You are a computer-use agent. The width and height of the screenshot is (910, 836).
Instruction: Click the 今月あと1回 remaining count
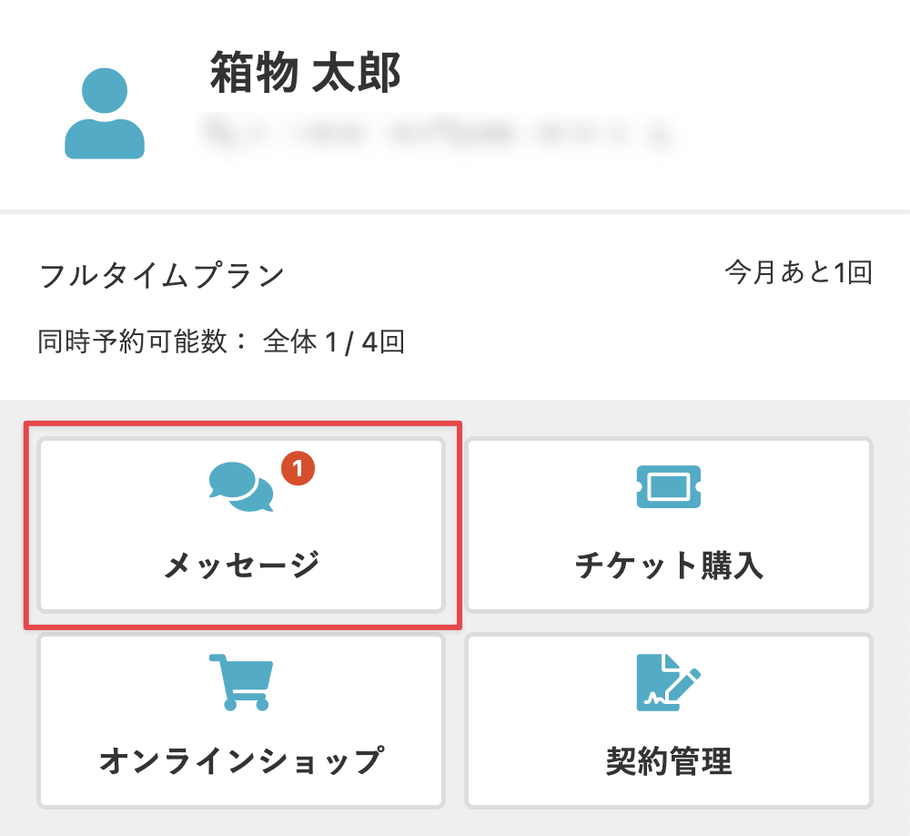pyautogui.click(x=798, y=272)
